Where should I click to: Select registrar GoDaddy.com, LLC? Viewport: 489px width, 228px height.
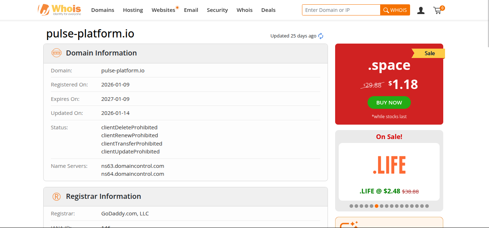(x=125, y=214)
